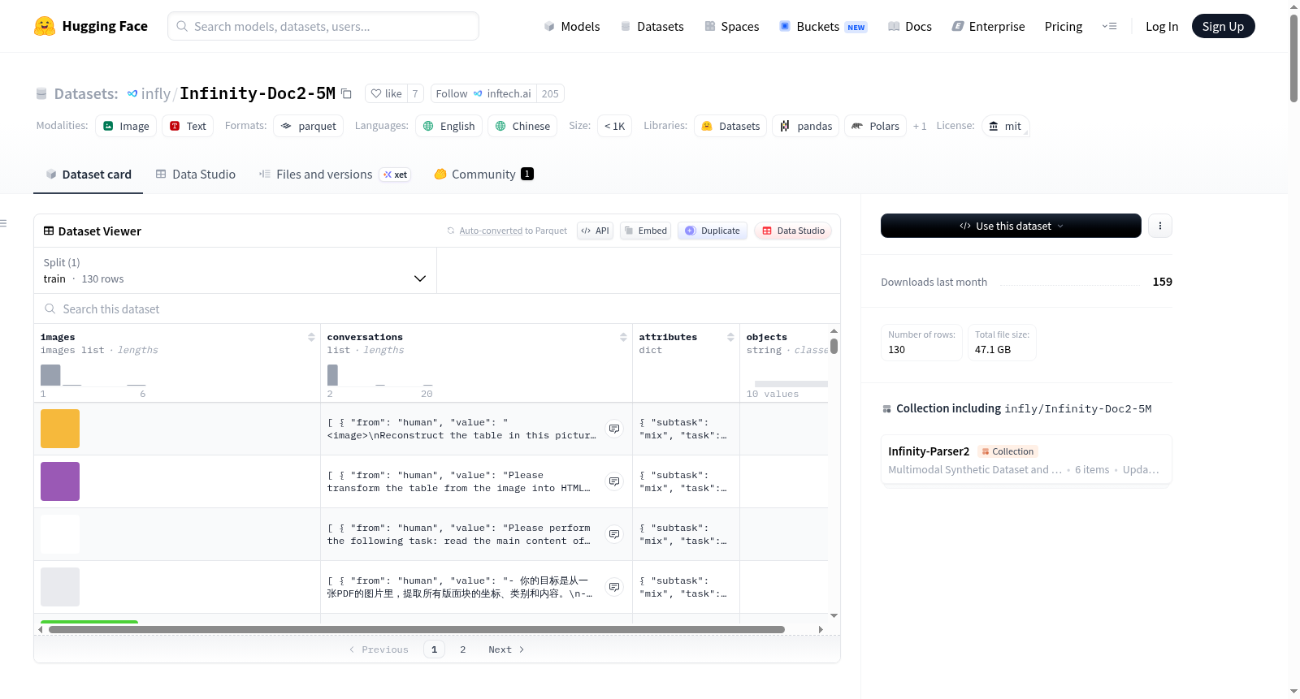The height and width of the screenshot is (699, 1300).
Task: Click the images lengths histogram bar
Action: tap(50, 375)
